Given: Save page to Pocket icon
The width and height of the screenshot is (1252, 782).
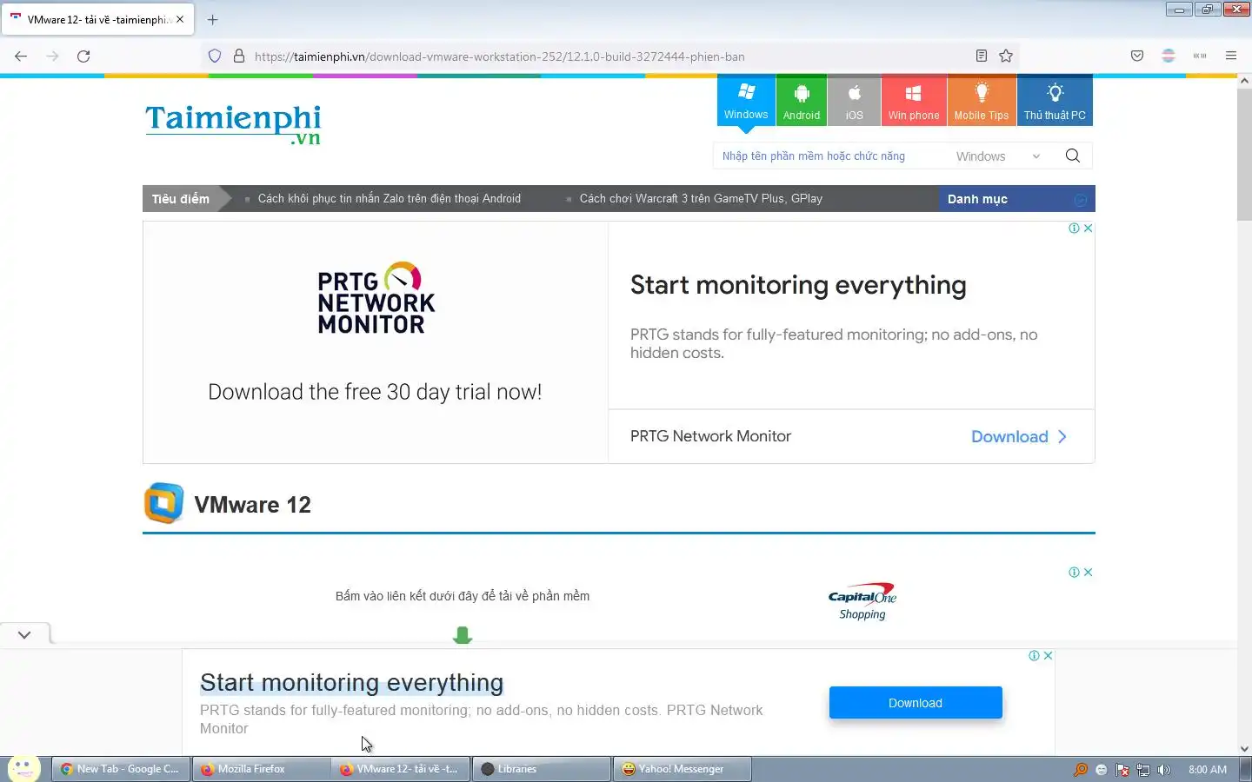Looking at the screenshot, I should pyautogui.click(x=1137, y=56).
